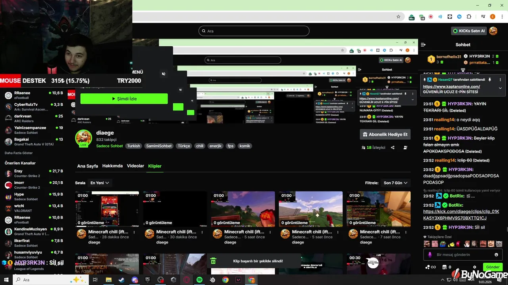
Task: Click the message input field
Action: pos(462,255)
